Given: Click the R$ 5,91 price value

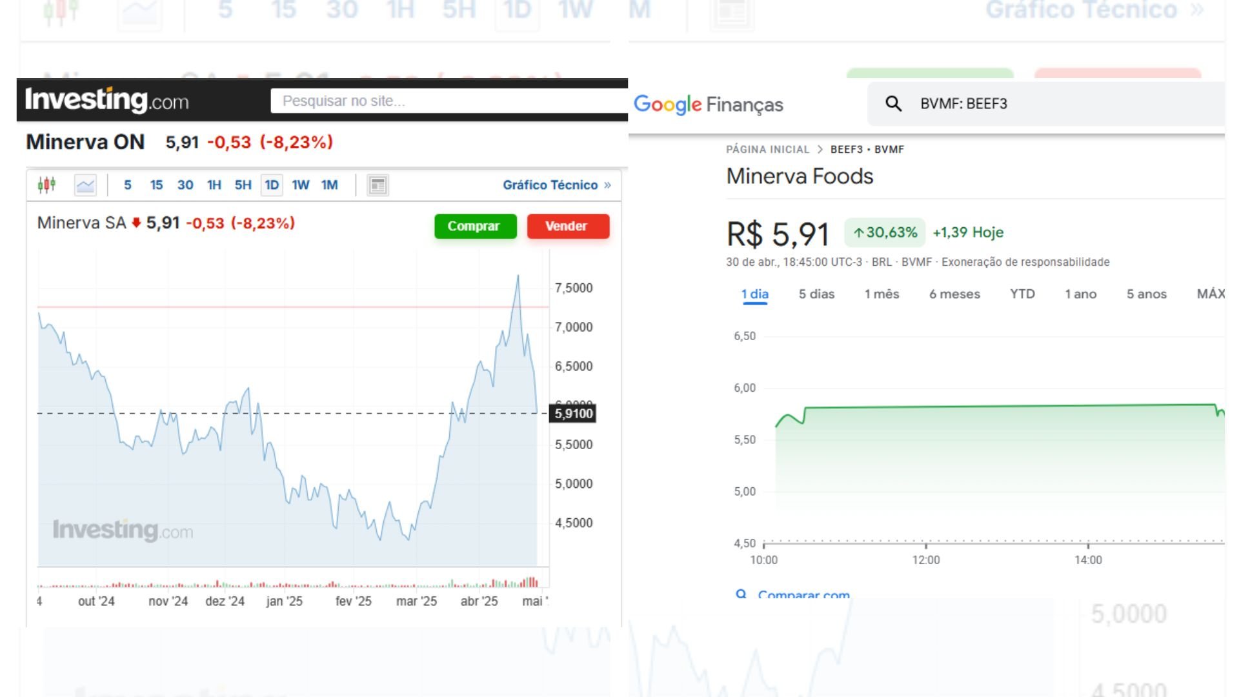Looking at the screenshot, I should (x=778, y=234).
